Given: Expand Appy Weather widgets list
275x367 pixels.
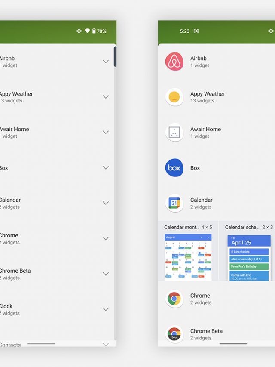Looking at the screenshot, I should (106, 97).
